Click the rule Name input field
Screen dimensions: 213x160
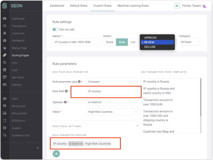coord(76,42)
